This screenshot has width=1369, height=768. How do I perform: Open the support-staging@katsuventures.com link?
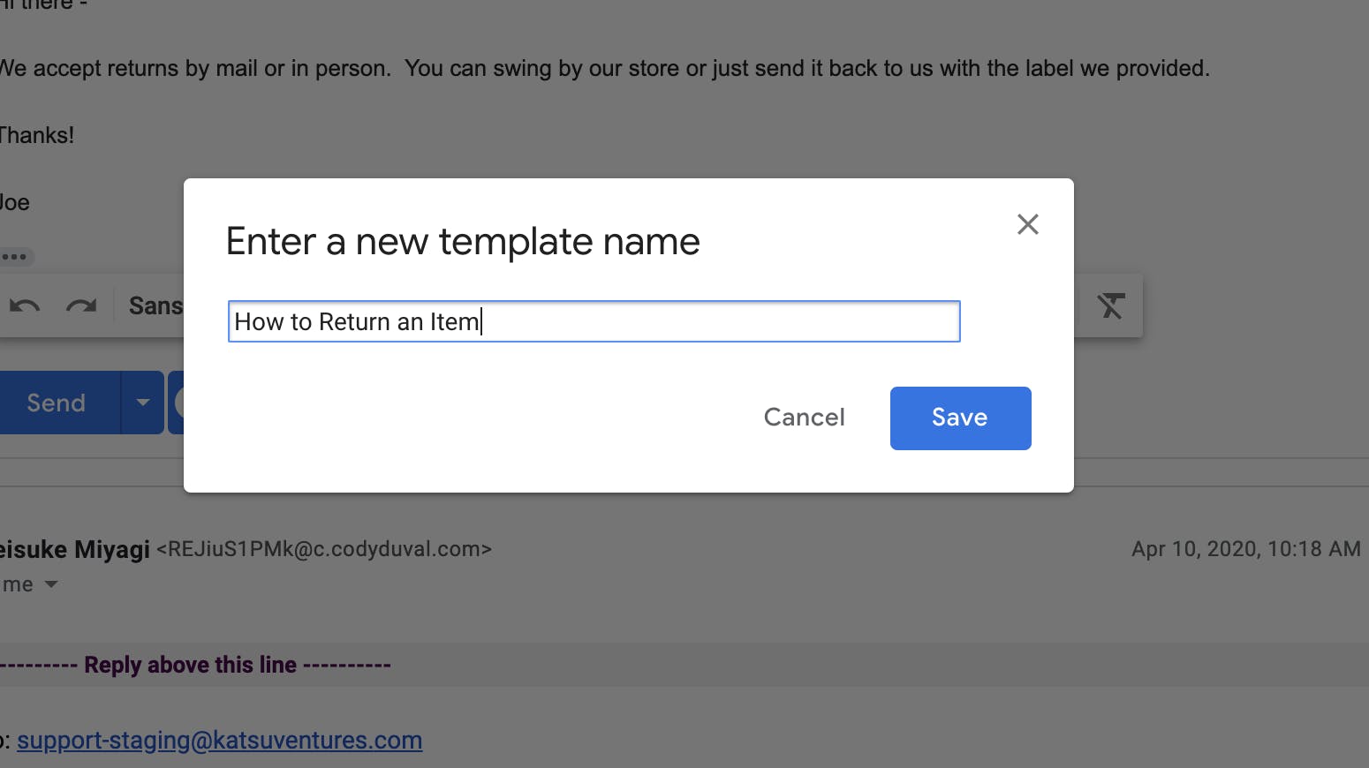pyautogui.click(x=220, y=740)
